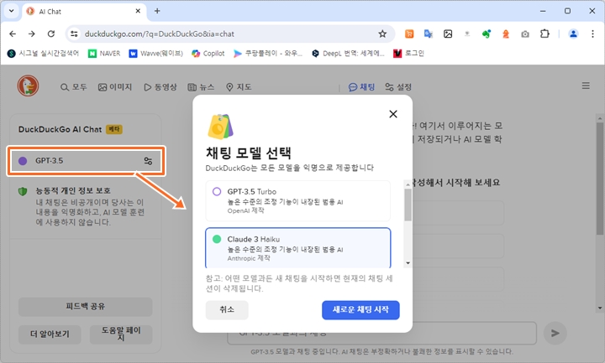Open the image capture extension icon
The image size is (605, 363).
click(448, 34)
